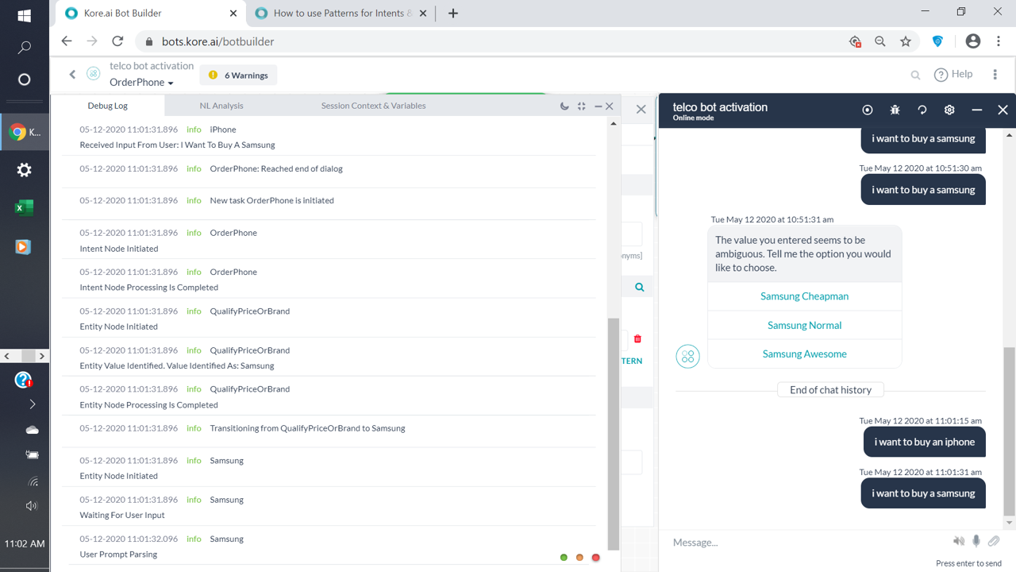Screen dimensions: 1016x572
Task: Activate the microphone in message bar
Action: pos(976,541)
